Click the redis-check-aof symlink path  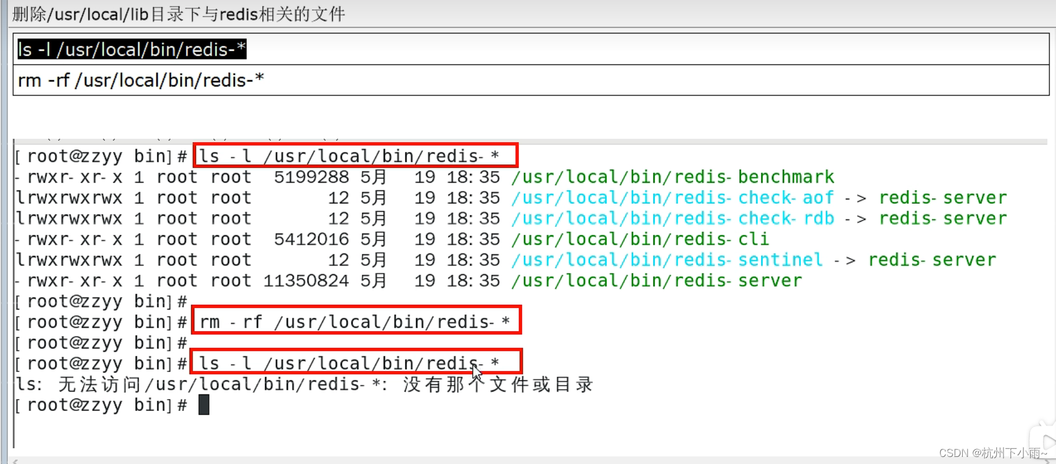point(673,198)
